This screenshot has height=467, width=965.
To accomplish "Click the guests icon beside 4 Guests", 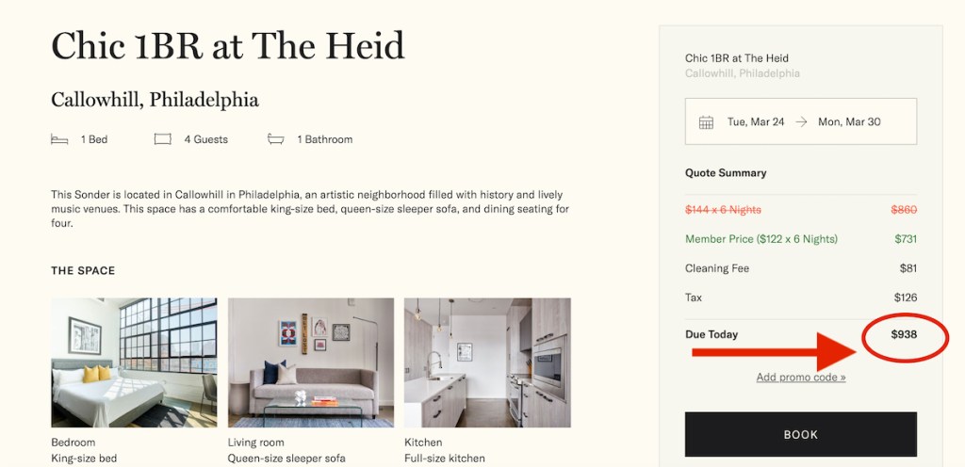I will click(163, 139).
